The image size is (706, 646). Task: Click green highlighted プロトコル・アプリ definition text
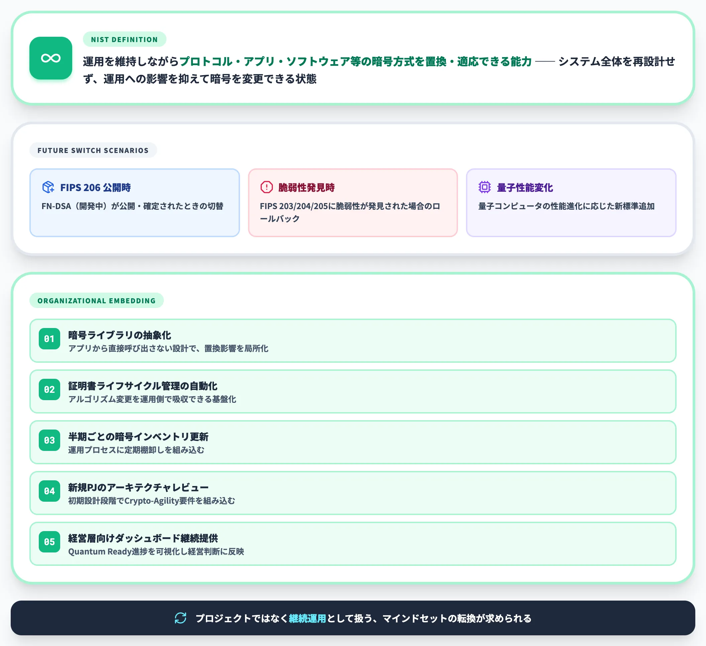point(355,61)
